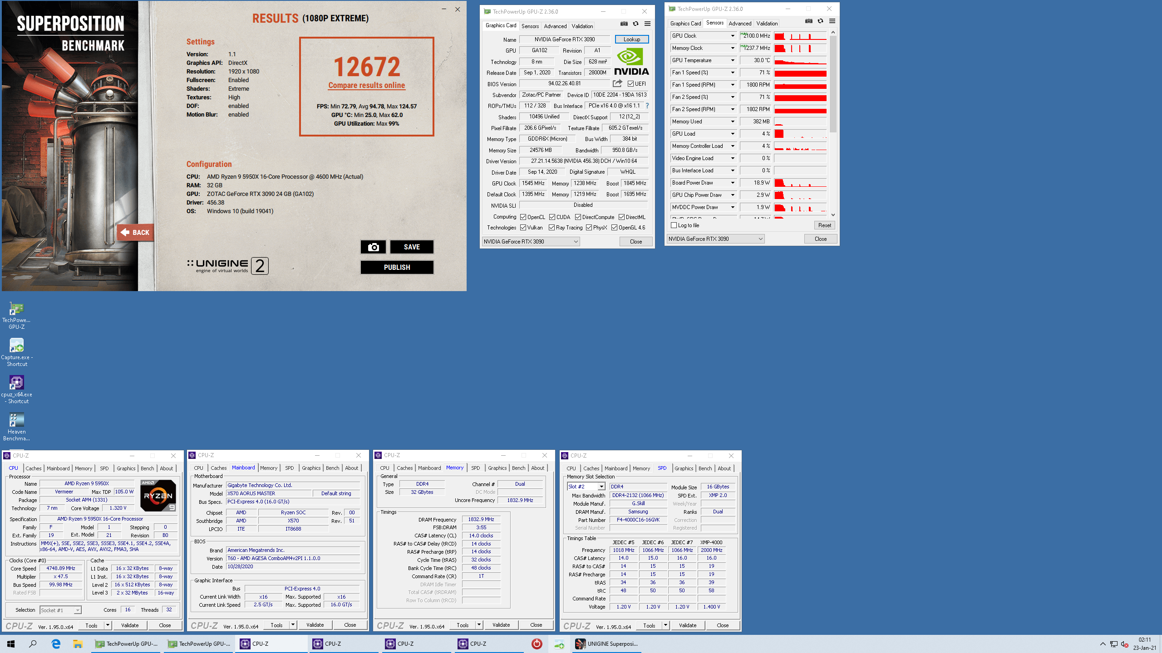The image size is (1162, 653).
Task: Click the camera icon in GPU-Z Sensors window
Action: pos(809,21)
